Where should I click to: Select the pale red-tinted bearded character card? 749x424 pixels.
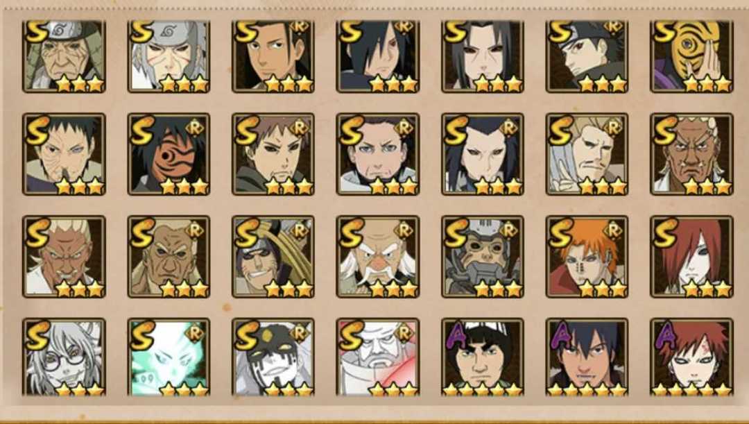coord(378,357)
